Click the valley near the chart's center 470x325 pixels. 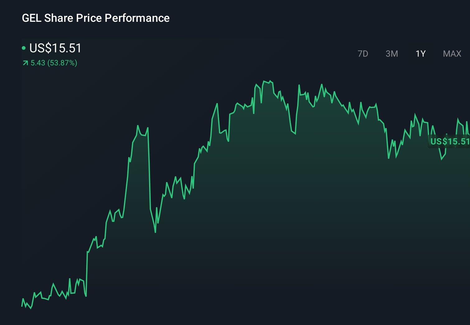(294, 134)
